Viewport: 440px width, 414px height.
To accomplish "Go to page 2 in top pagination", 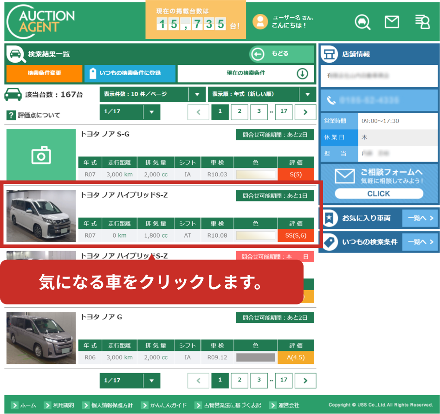I will tap(239, 112).
